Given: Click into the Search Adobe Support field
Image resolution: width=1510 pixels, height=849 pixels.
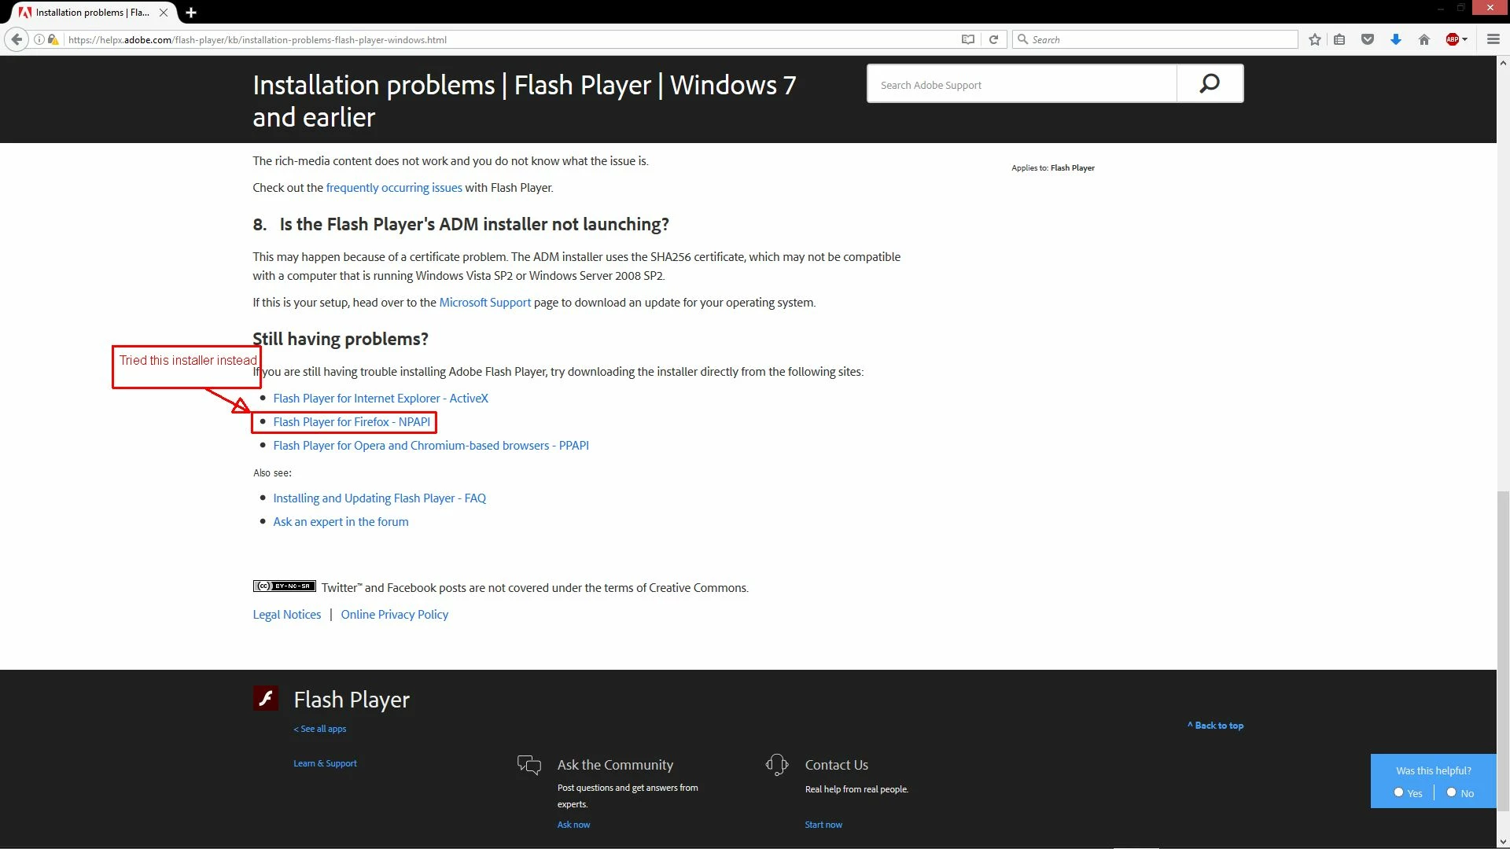Looking at the screenshot, I should click(1022, 85).
